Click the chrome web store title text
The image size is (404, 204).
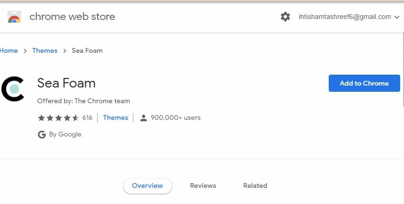click(x=72, y=17)
